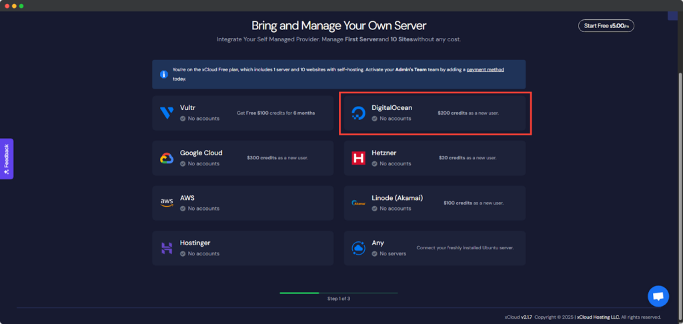This screenshot has height=324, width=683.
Task: Open the Feedback side tab
Action: click(7, 159)
